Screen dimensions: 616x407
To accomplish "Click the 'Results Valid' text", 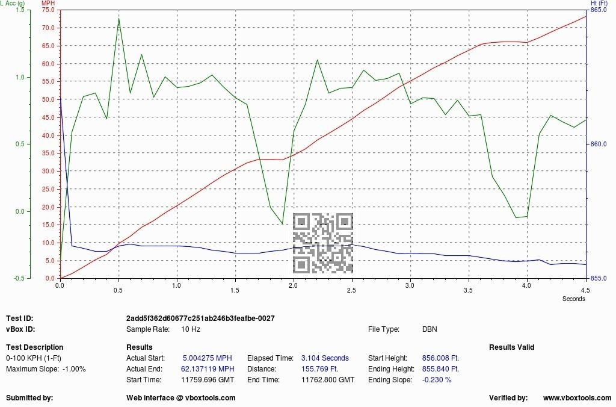I will 511,347.
